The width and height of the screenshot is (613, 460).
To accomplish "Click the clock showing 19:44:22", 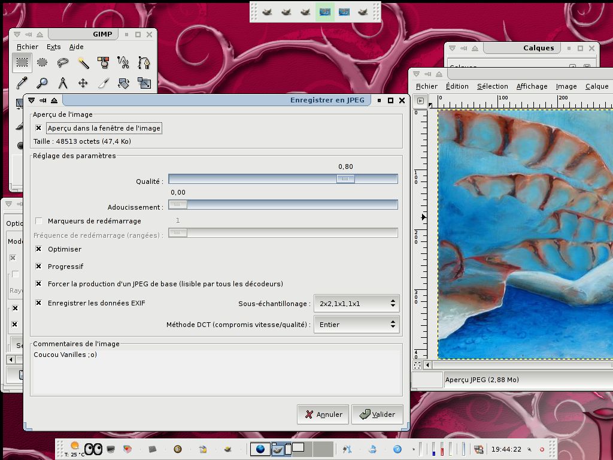I will pyautogui.click(x=506, y=449).
